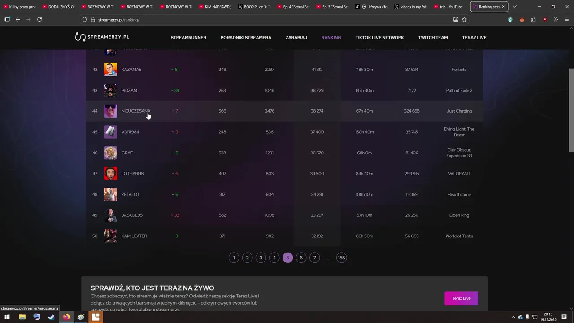This screenshot has width=574, height=323.
Task: Open the RANKING menu item
Action: (x=331, y=38)
